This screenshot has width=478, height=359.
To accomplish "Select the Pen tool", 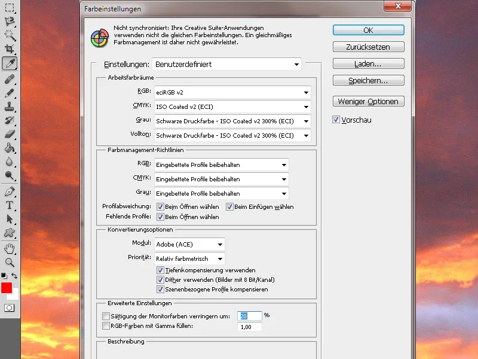I will pos(8,191).
